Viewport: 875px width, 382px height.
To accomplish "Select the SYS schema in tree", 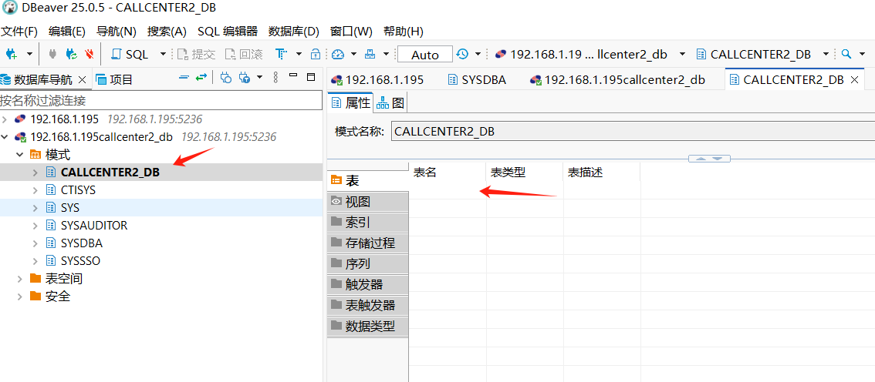I will (70, 208).
